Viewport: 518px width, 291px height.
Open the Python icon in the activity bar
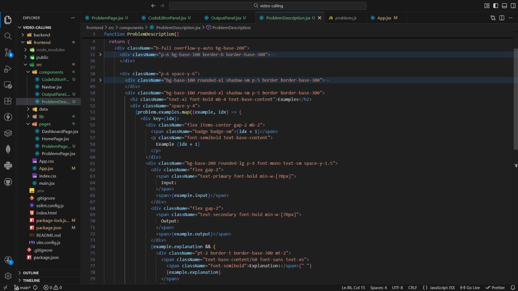click(8, 165)
